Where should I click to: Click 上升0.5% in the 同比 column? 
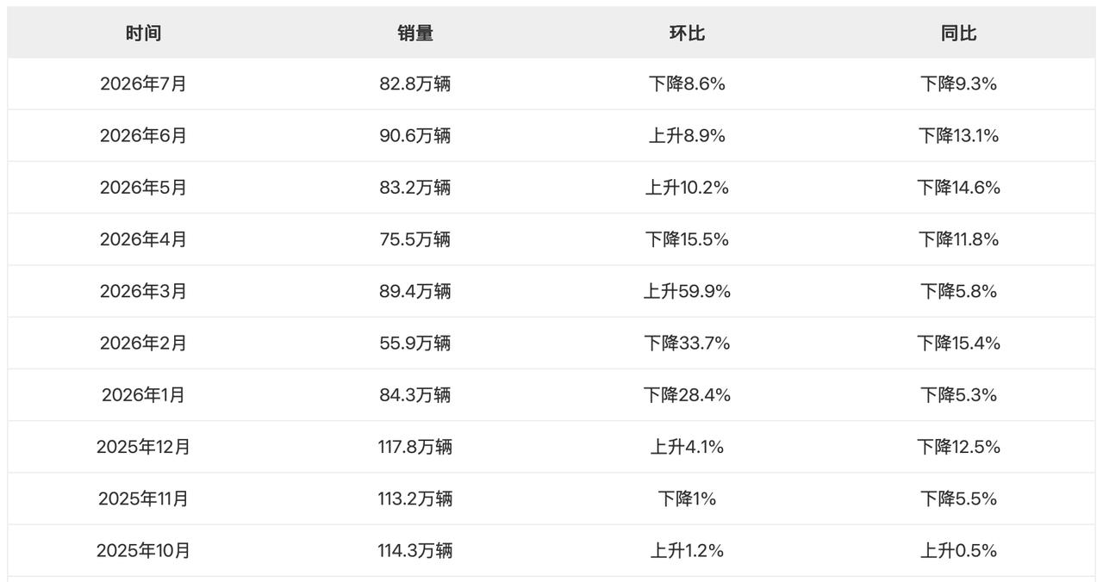[x=958, y=550]
